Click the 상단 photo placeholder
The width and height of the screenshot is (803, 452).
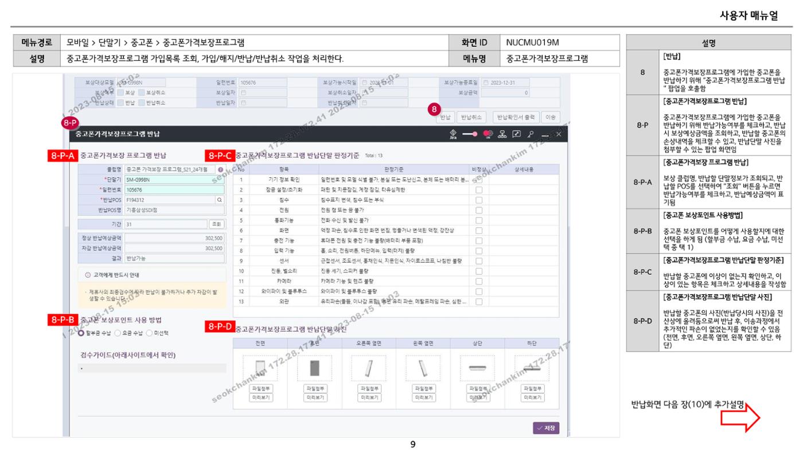click(x=477, y=368)
